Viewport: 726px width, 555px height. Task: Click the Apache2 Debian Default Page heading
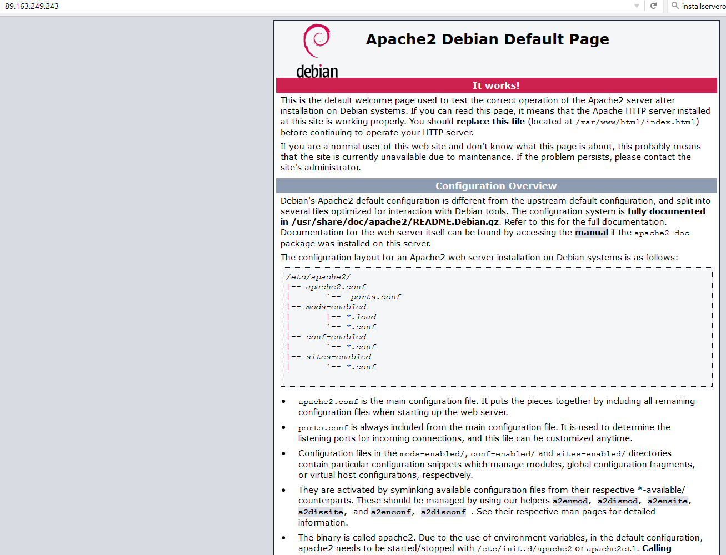487,39
